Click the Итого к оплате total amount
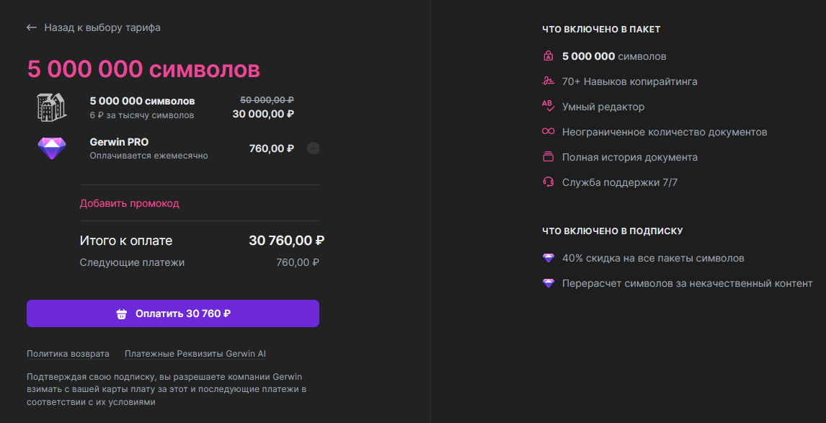 pyautogui.click(x=287, y=241)
